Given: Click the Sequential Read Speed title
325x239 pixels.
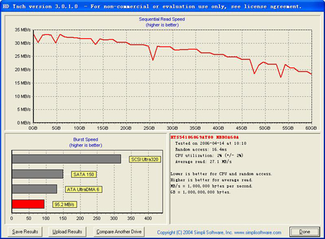Looking at the screenshot, I should 162,19.
